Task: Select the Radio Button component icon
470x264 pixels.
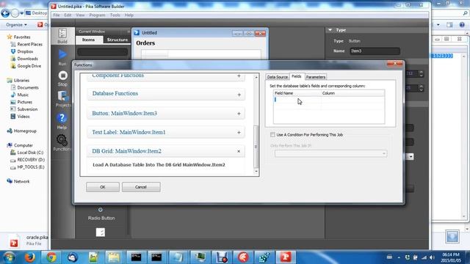Action: coord(101,210)
